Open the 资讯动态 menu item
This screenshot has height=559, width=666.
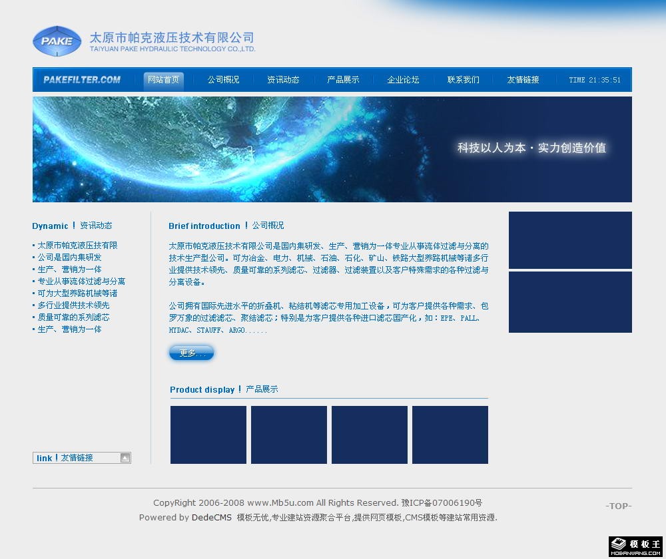[x=283, y=79]
